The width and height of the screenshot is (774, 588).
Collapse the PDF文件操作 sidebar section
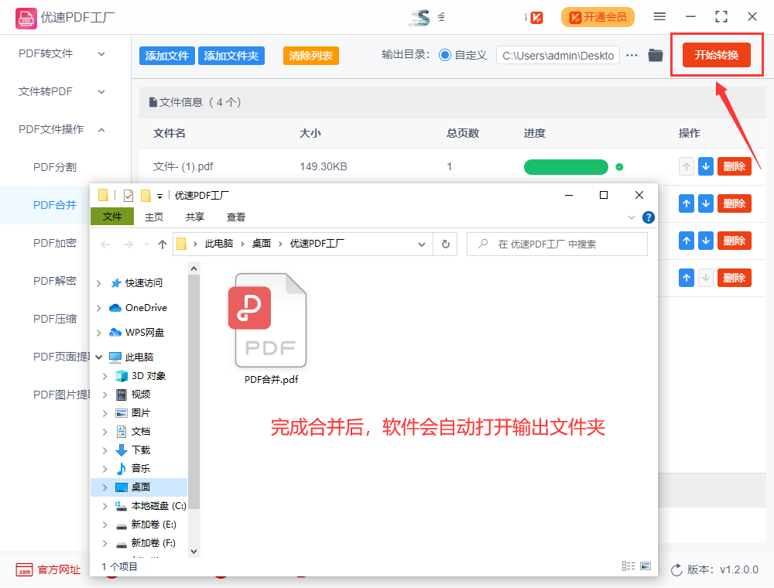click(101, 130)
